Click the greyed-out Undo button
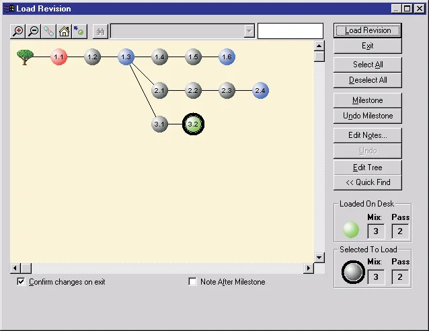The image size is (429, 331). click(368, 151)
